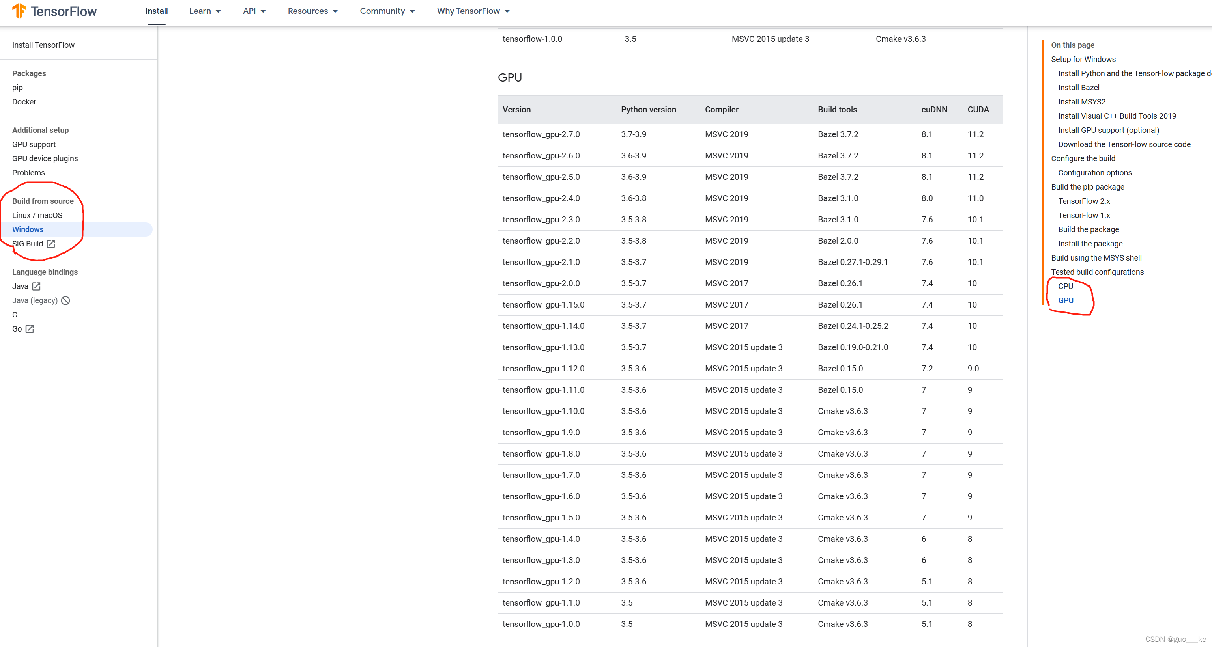Open the GPU support sidebar link
This screenshot has width=1212, height=647.
coord(34,144)
